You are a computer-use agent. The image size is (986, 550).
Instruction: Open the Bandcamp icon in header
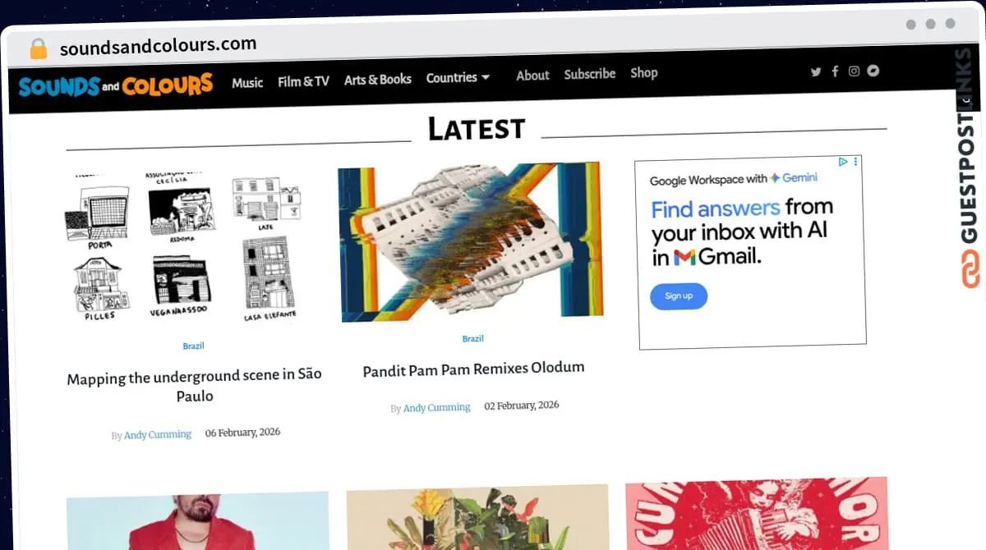(x=873, y=71)
